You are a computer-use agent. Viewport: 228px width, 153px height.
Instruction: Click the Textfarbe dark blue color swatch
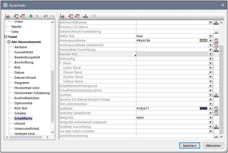point(203,109)
